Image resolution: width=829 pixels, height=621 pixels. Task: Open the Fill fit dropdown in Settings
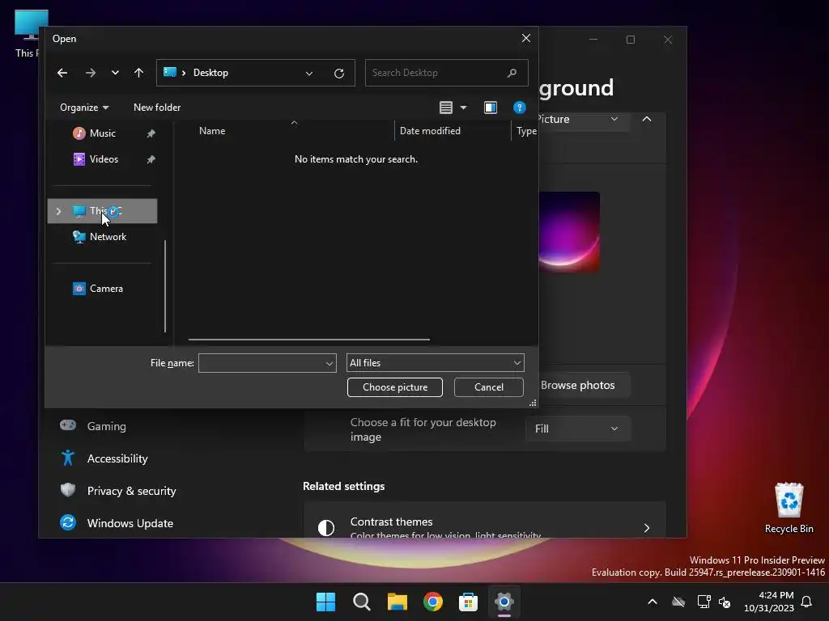(x=577, y=429)
